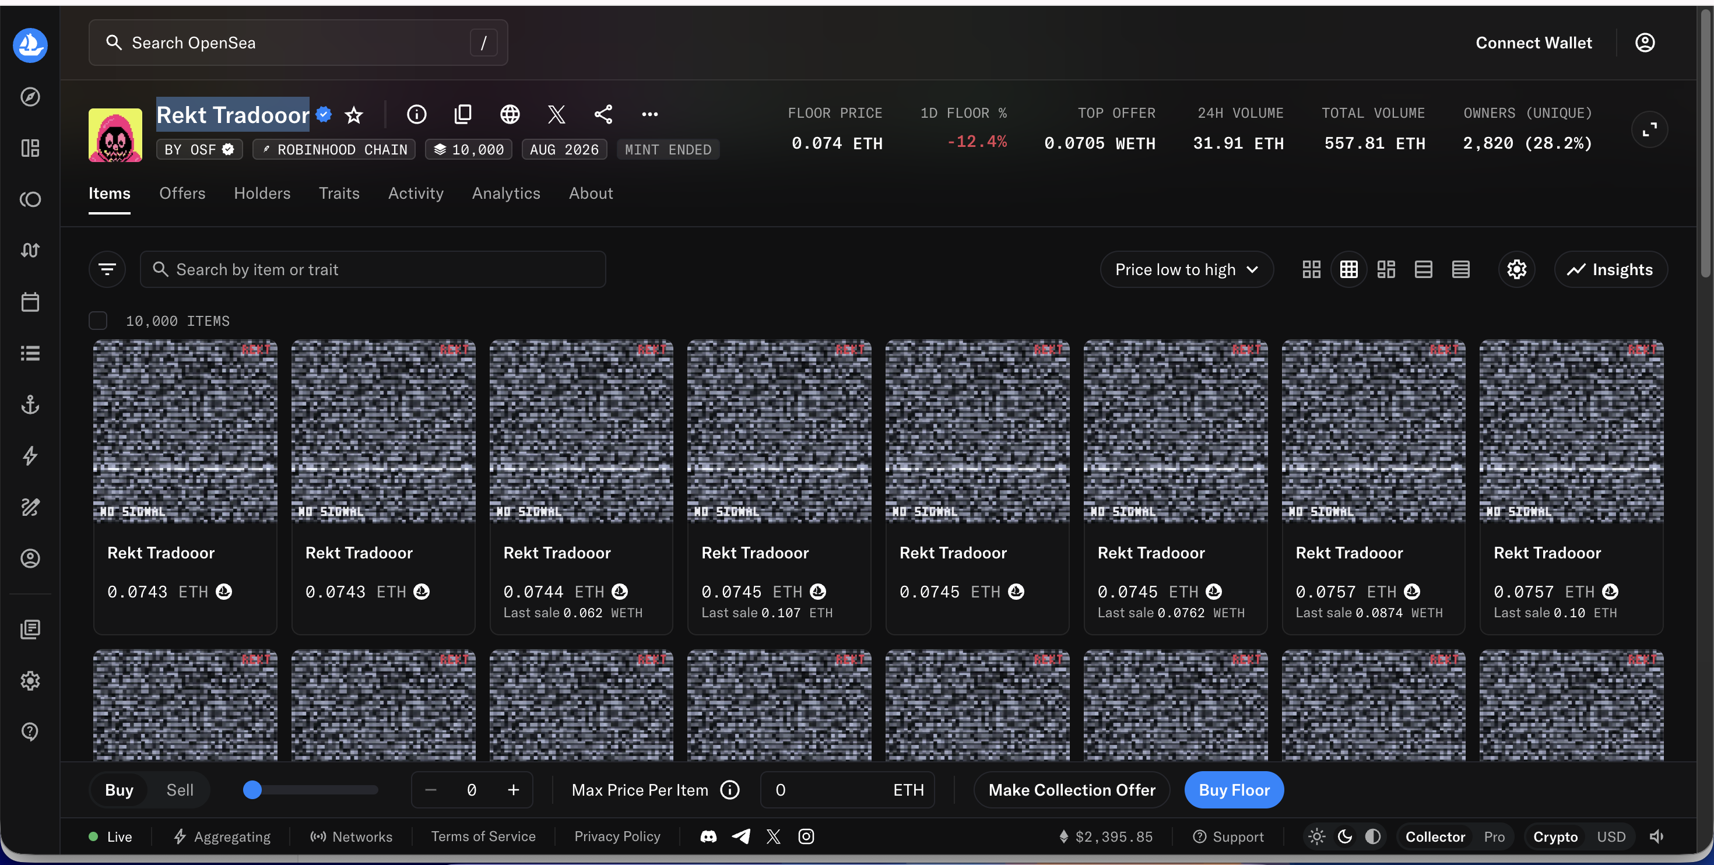1714x865 pixels.
Task: Open the Price low to high dropdown
Action: point(1186,269)
